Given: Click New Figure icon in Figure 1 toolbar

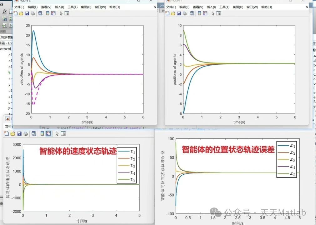Looking at the screenshot, I should point(167,13).
